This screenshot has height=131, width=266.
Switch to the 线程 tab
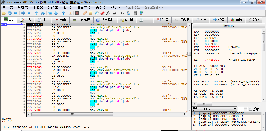pyautogui.click(x=219, y=20)
